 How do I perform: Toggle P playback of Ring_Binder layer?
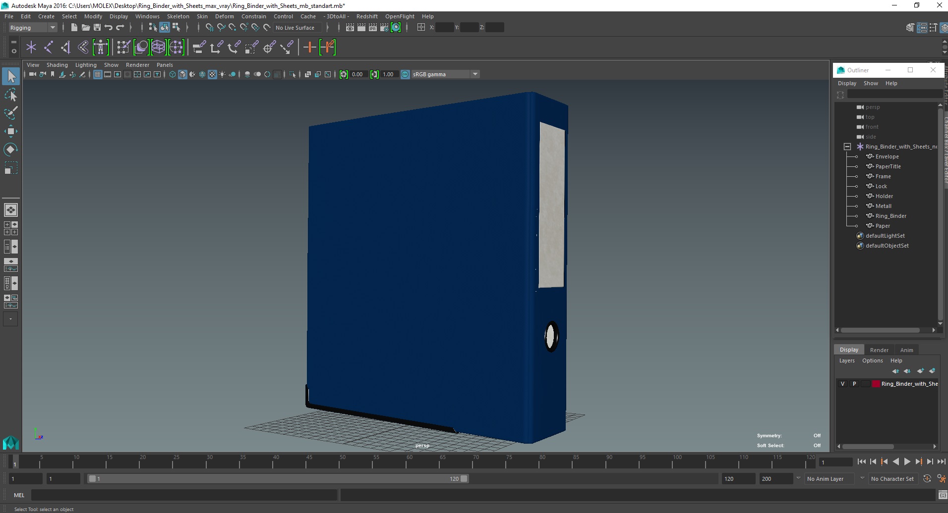click(854, 384)
